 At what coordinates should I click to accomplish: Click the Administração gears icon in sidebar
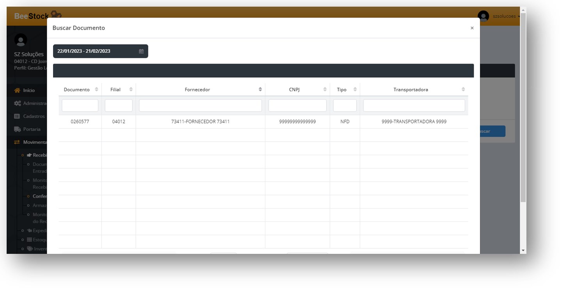click(x=17, y=103)
